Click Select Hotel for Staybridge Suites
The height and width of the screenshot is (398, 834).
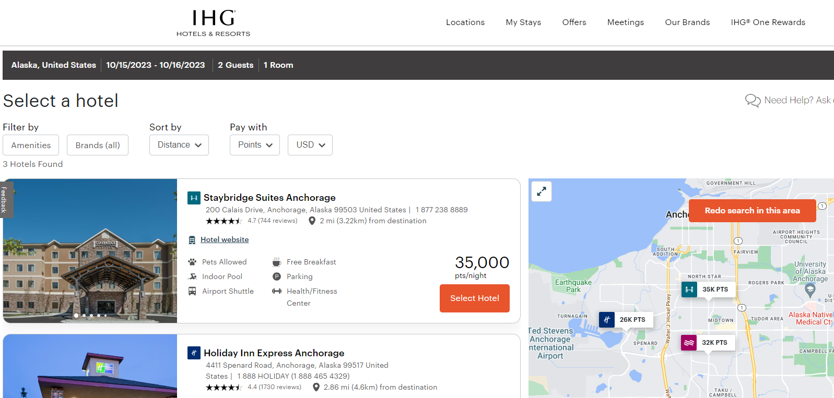tap(475, 298)
